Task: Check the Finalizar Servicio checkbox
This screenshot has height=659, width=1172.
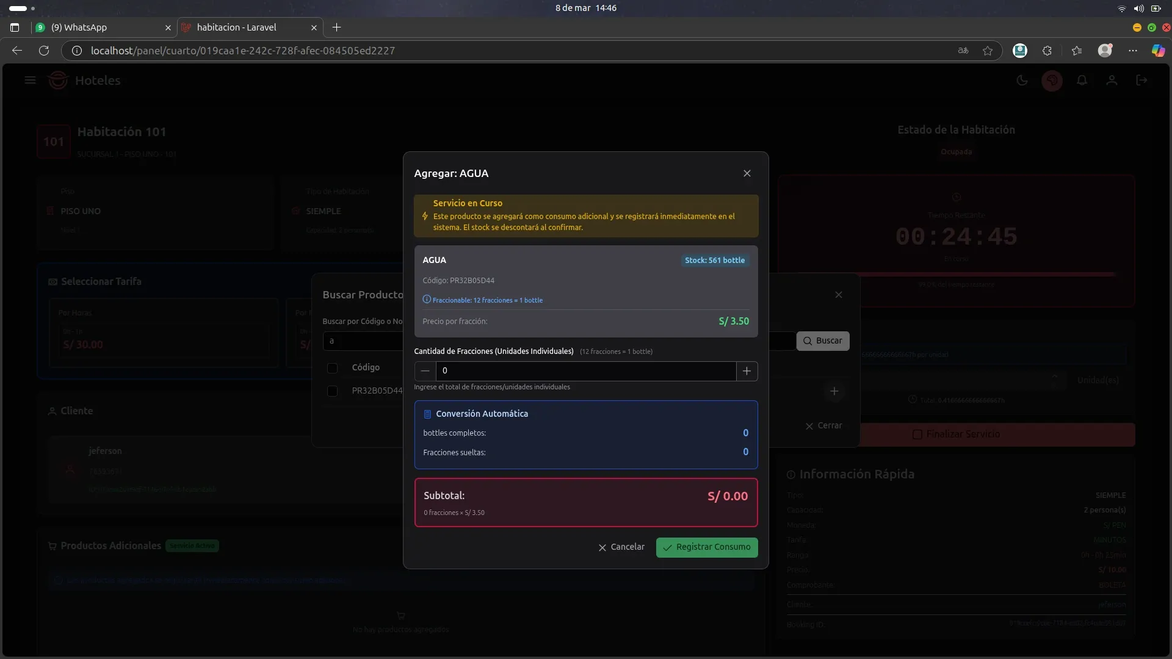Action: tap(917, 434)
